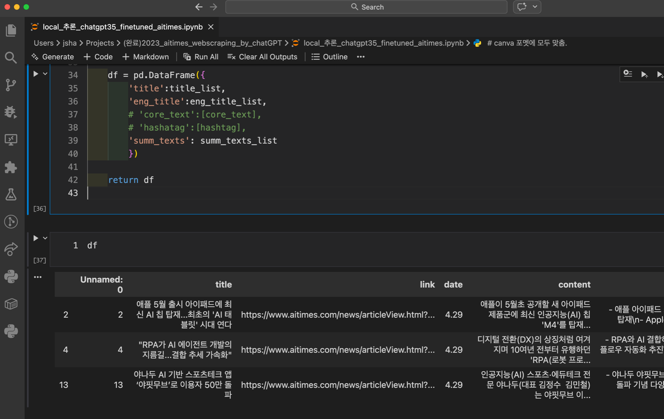Add a new Code cell
Image resolution: width=664 pixels, height=419 pixels.
coord(98,57)
